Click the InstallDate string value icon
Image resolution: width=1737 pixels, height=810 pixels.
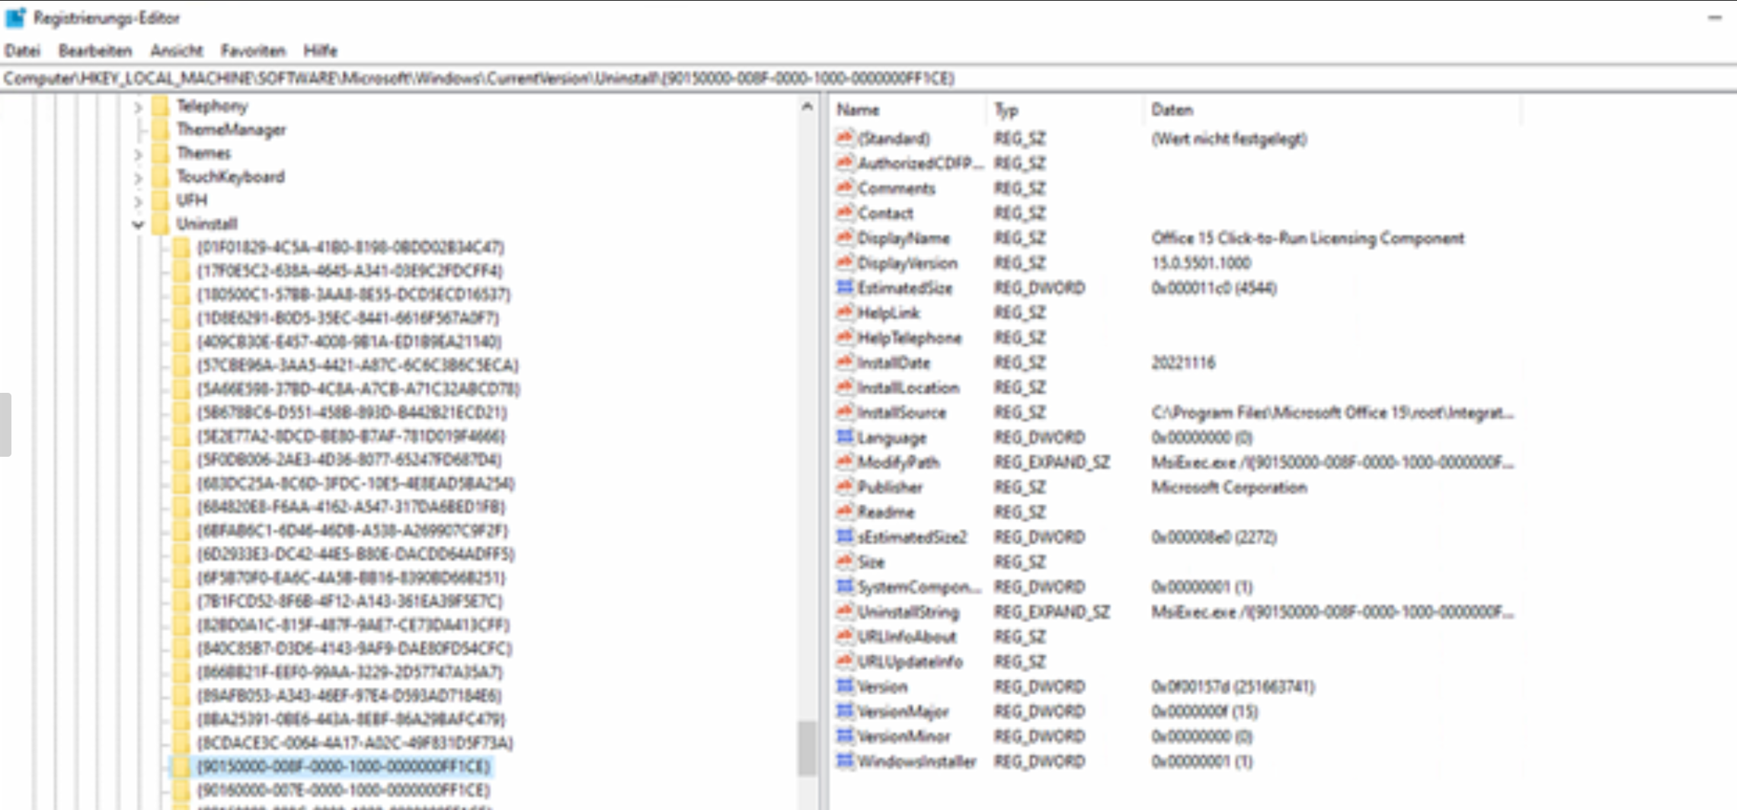point(844,362)
